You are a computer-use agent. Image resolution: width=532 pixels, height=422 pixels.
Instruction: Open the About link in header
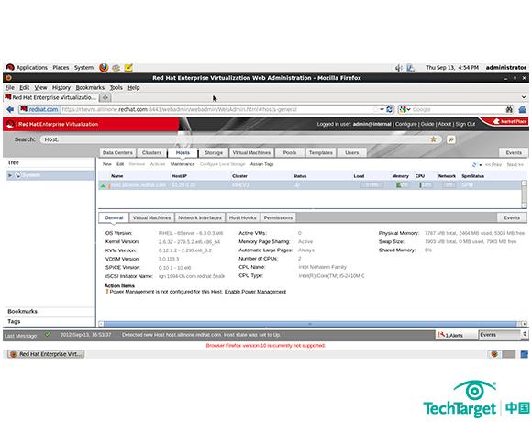[x=445, y=124]
